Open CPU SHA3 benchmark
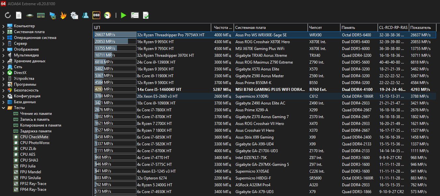Viewport: 440px width, 196px height. coord(29,160)
